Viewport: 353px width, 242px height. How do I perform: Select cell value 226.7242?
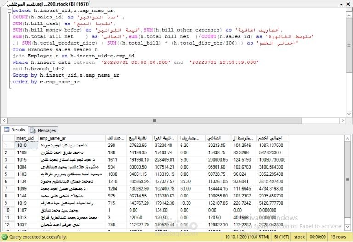click(x=243, y=203)
